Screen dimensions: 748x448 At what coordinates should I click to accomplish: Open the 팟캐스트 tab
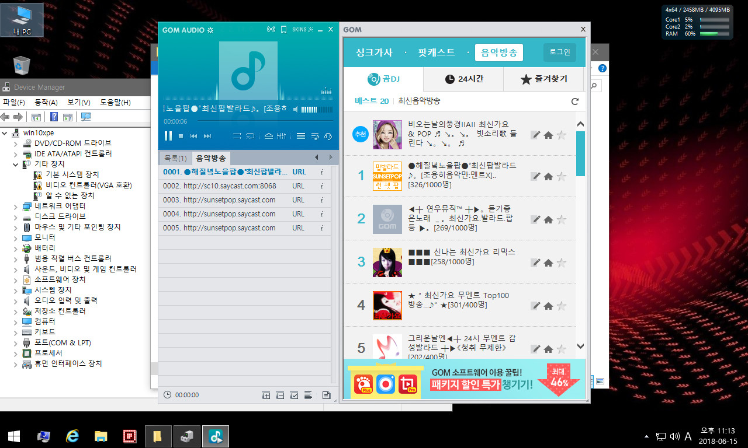click(x=436, y=52)
